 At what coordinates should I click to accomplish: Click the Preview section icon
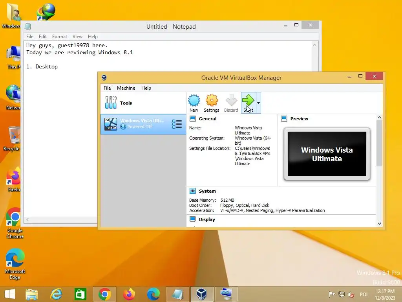click(284, 119)
